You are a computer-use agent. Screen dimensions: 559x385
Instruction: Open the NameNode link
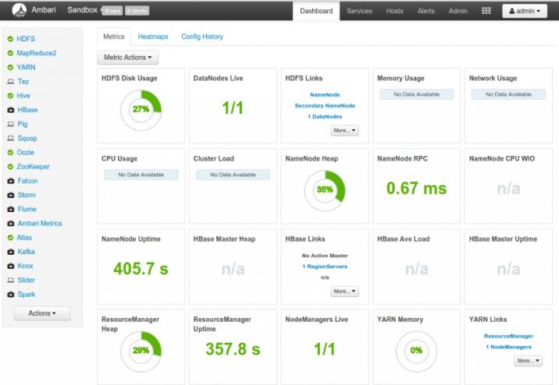(x=325, y=94)
